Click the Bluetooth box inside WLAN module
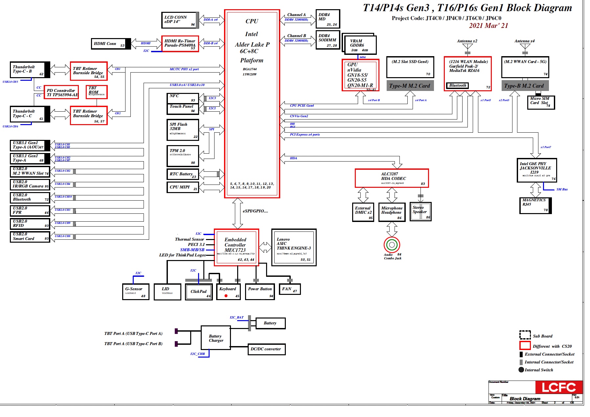Screen dimensions: 590x417 [x=457, y=86]
